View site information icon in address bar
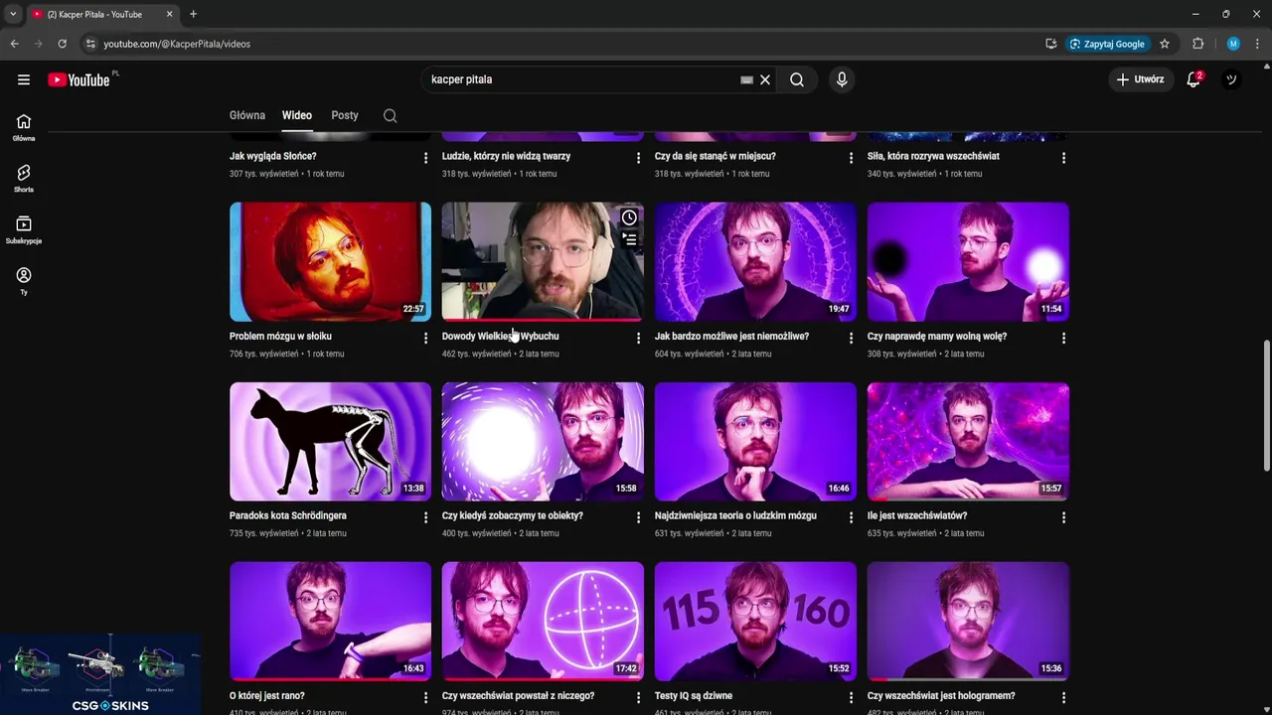This screenshot has width=1272, height=715. (90, 44)
